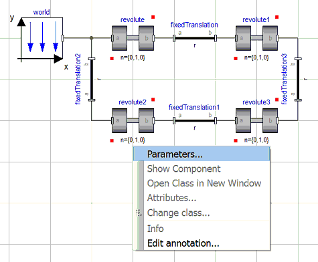Click the 'world' name label
The width and height of the screenshot is (318, 262).
click(42, 12)
